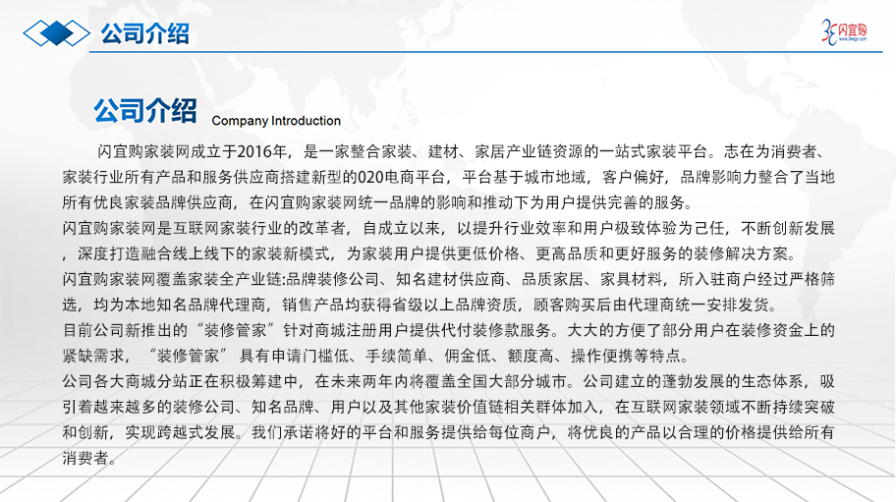Screen dimensions: 896x502
Task: Click the line starting 闪宜购家装网成立于2016年
Action: (460, 152)
